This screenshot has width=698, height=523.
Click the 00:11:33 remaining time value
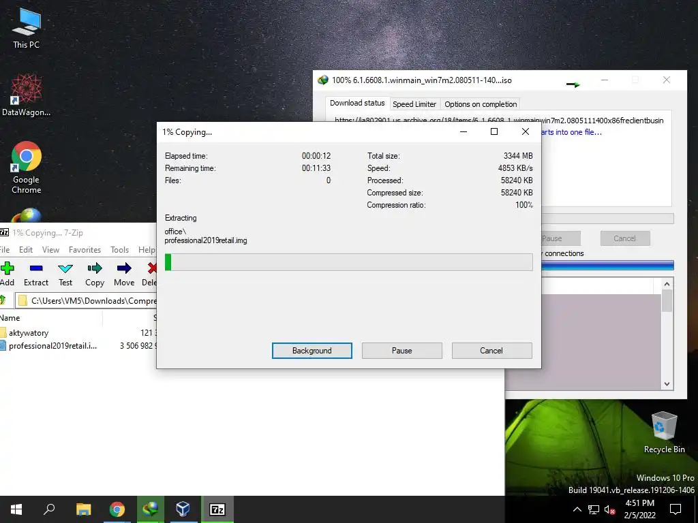click(x=316, y=168)
